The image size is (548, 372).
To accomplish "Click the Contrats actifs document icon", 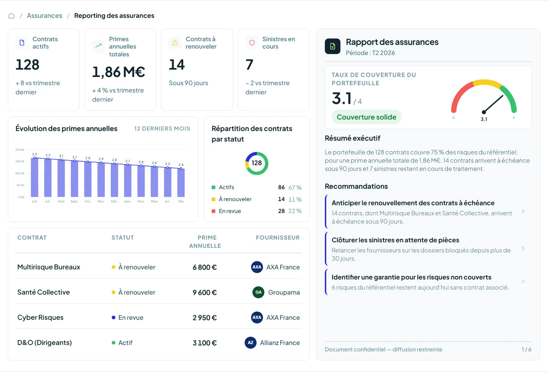I will [22, 43].
